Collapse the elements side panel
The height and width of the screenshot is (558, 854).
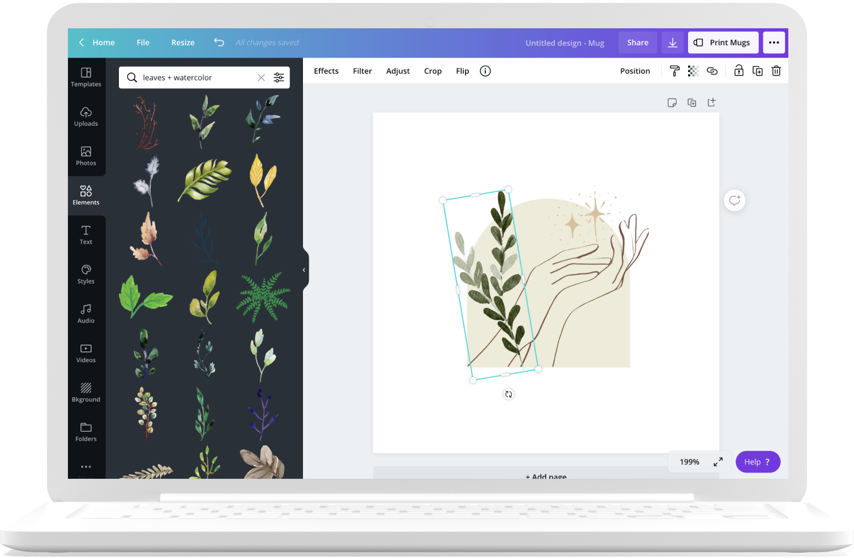[x=304, y=270]
